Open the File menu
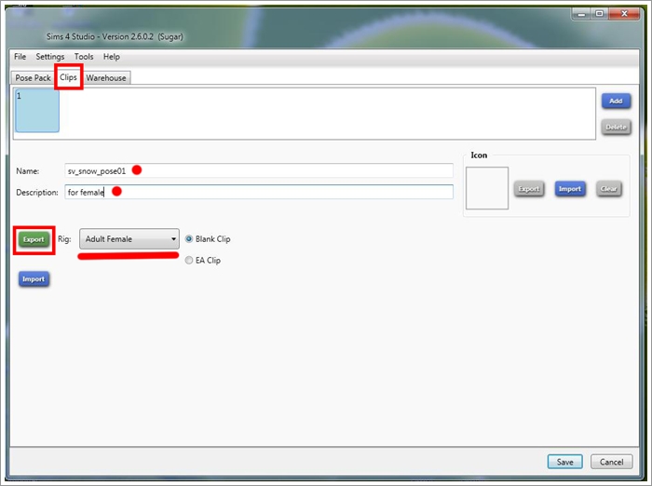The height and width of the screenshot is (486, 652). [20, 57]
